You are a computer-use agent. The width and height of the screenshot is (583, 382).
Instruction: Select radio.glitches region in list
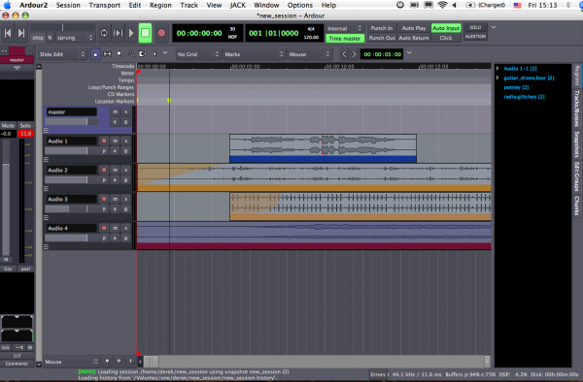point(525,97)
